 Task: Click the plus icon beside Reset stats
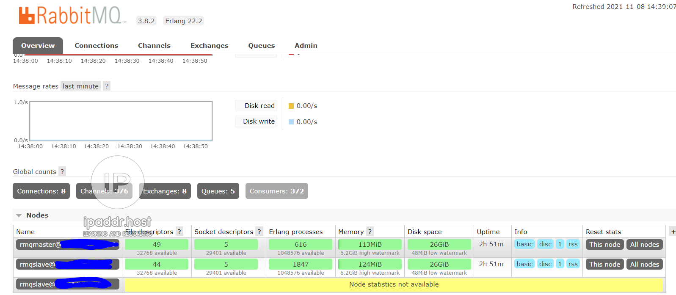(x=673, y=232)
